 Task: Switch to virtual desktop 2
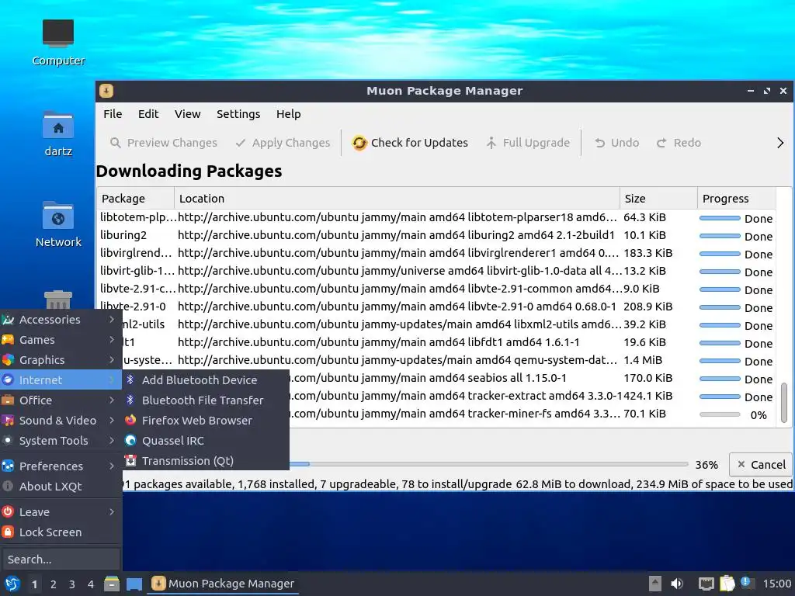[54, 584]
